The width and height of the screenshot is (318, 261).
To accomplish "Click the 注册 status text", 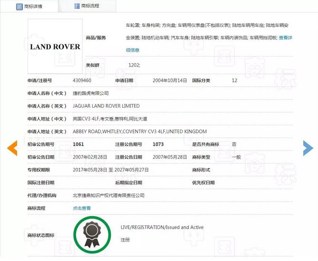I will 125,240.
